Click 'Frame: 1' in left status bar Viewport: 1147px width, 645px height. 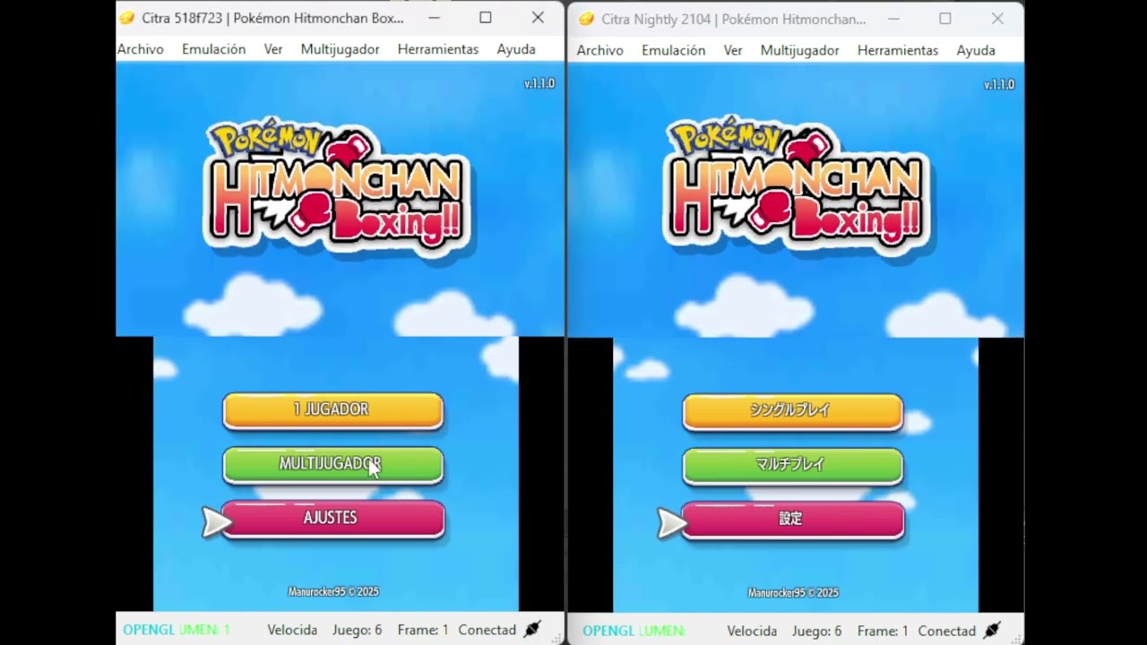[423, 630]
